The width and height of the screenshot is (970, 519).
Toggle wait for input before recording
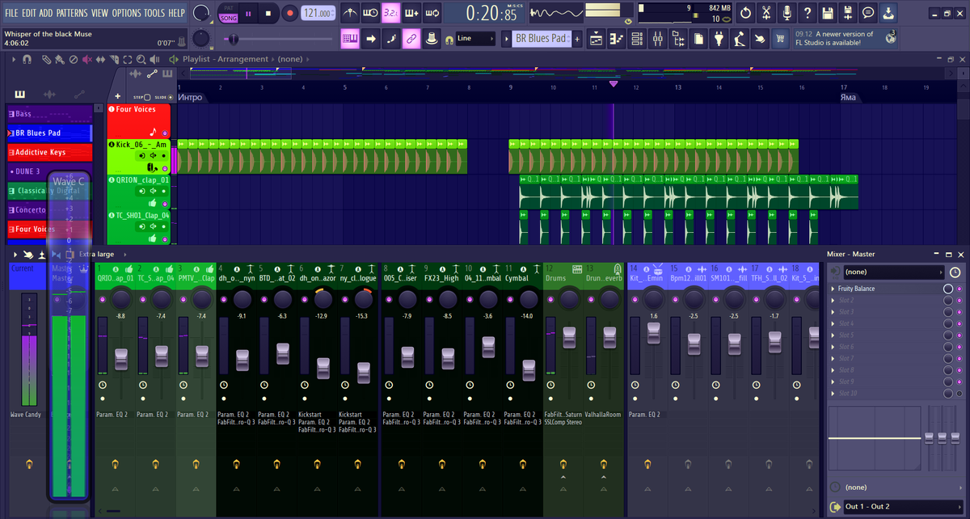coord(371,13)
